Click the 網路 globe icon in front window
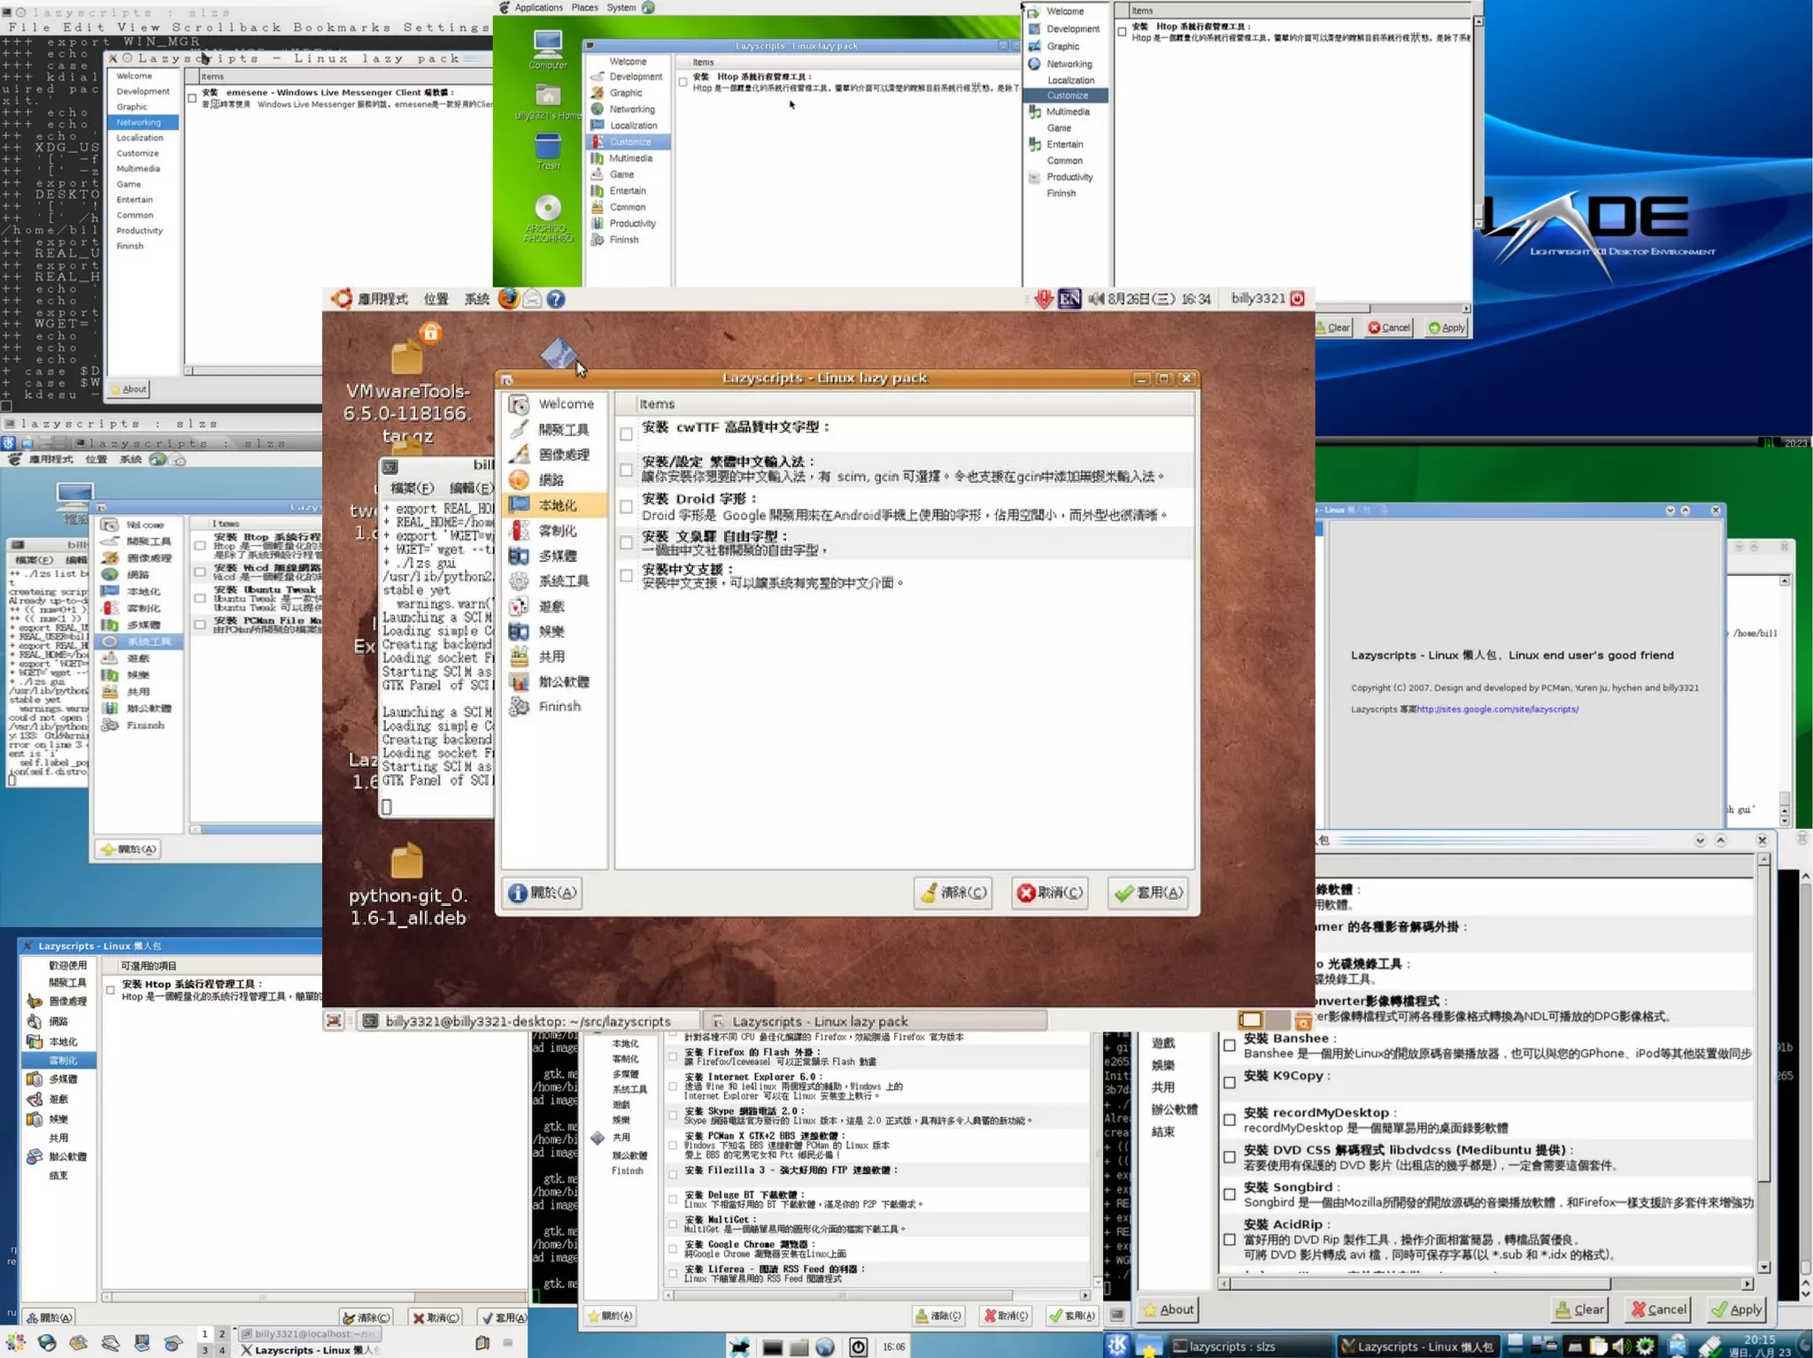This screenshot has height=1358, width=1813. 520,480
